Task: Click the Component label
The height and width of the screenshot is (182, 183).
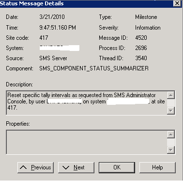Action: (19, 68)
